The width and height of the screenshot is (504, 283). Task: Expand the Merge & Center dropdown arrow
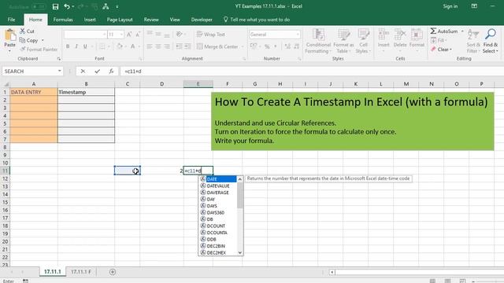click(243, 47)
